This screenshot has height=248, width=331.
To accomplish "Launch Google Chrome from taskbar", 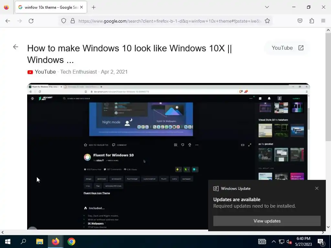I will click(x=71, y=242).
